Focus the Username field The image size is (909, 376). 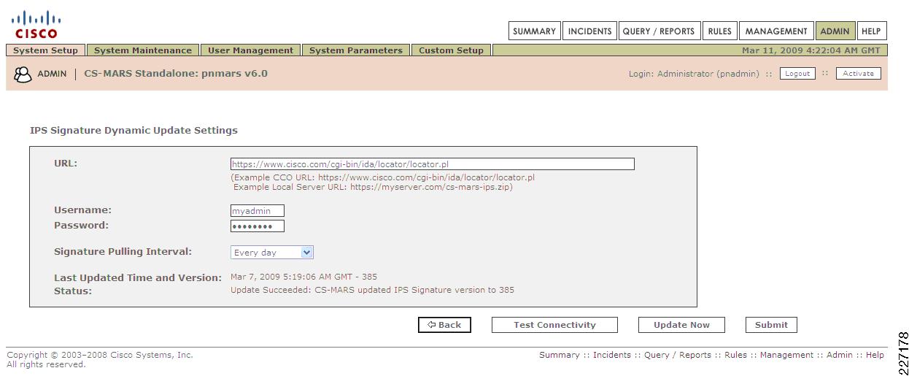[258, 211]
